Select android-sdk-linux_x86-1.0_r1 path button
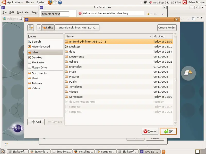 (x=77, y=28)
